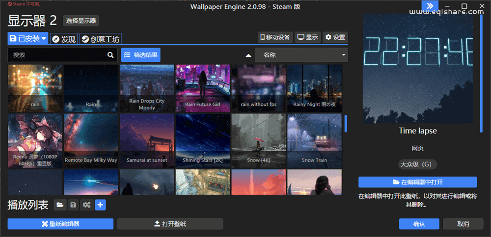Select Remote Bay Milky Way wallpaper

coord(91,140)
